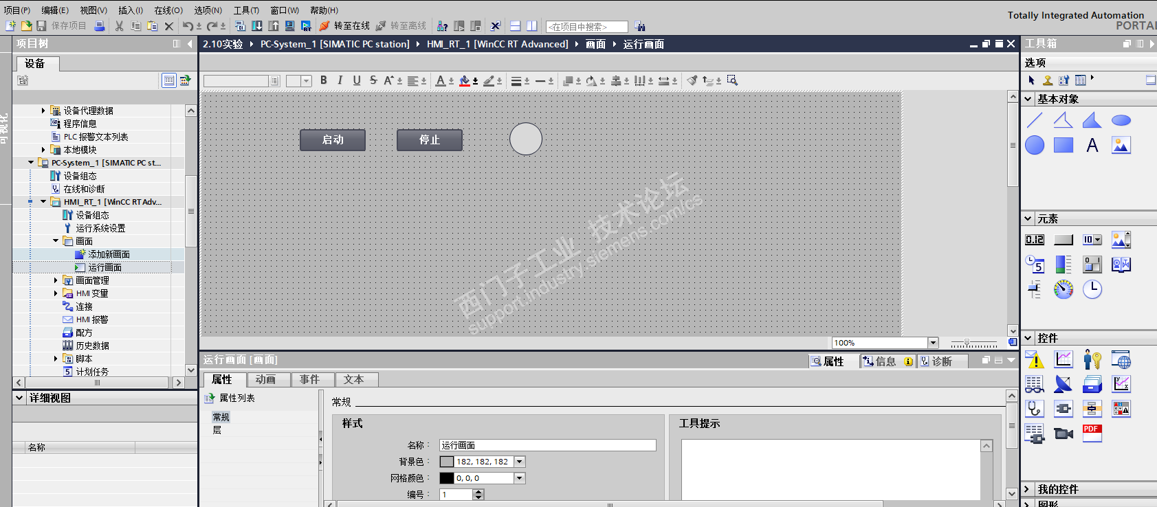Click the 启动 button on the canvas

[333, 140]
